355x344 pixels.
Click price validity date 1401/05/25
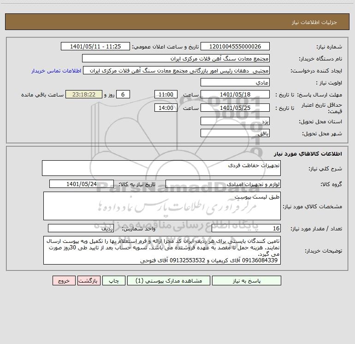[x=235, y=108]
